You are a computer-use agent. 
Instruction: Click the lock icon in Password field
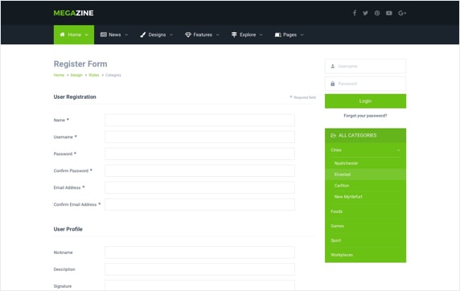pyautogui.click(x=332, y=84)
